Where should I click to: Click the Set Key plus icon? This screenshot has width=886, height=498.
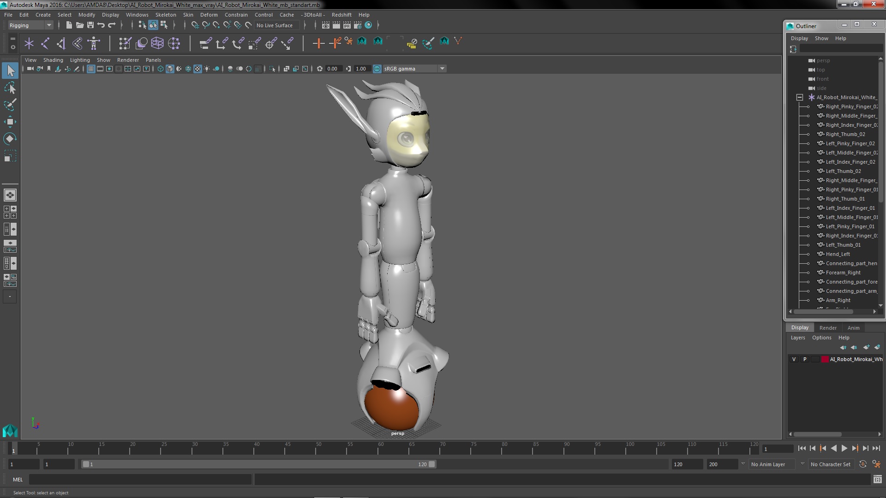[318, 44]
